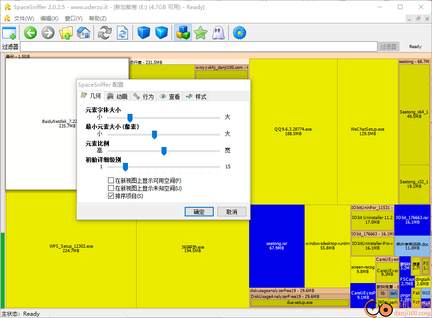Close the inner view window
The height and width of the screenshot is (318, 432).
click(427, 19)
